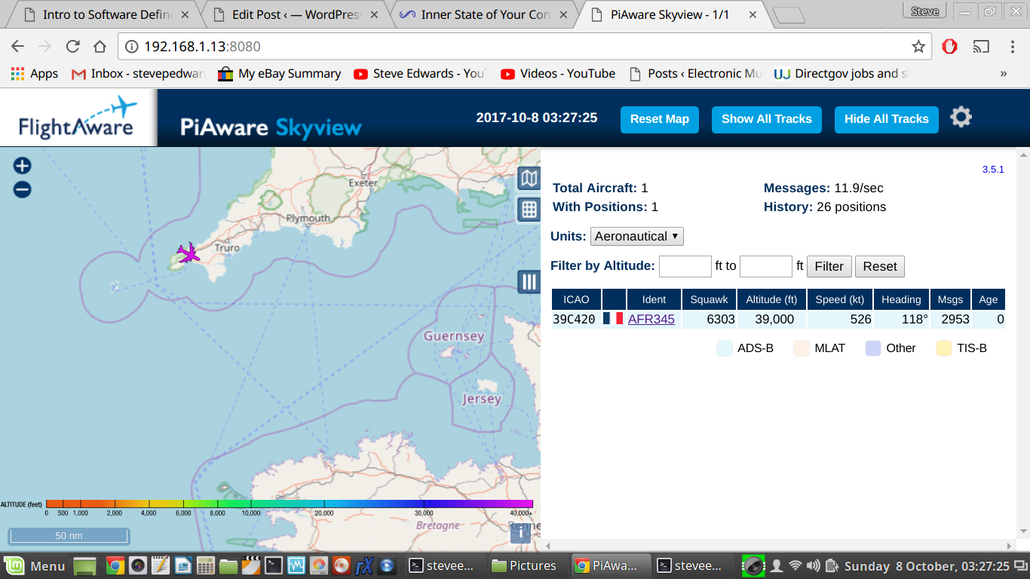Viewport: 1030px width, 579px height.
Task: Click the Reset Map button
Action: tap(660, 119)
